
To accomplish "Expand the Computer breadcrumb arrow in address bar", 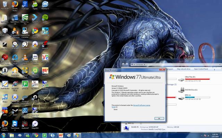I will click(x=144, y=65).
